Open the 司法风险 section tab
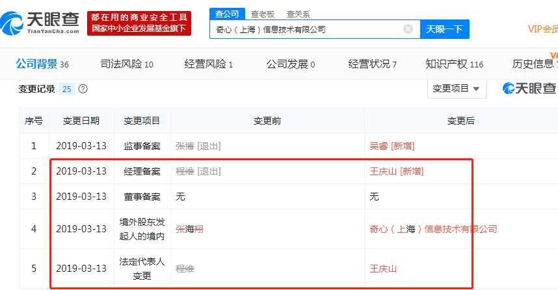Screen dimensions: 558x290 [127, 64]
